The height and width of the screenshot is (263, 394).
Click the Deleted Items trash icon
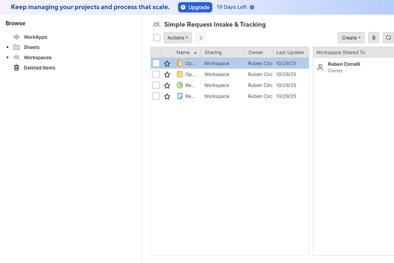tap(17, 68)
